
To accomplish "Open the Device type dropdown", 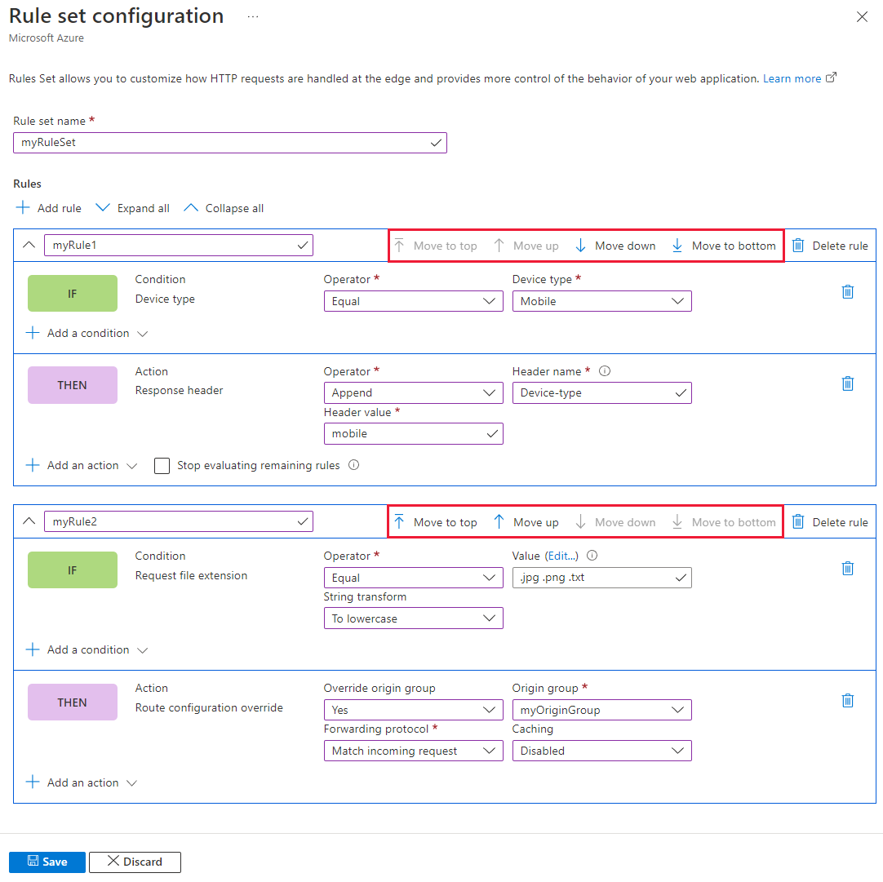I will coord(601,301).
